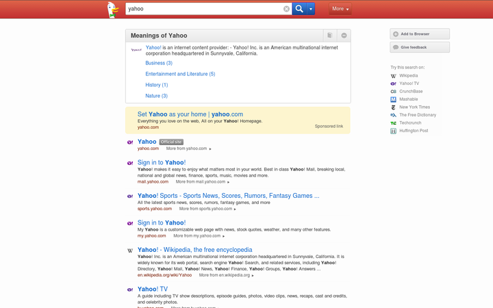The width and height of the screenshot is (493, 308).
Task: Click favicon beside Yahoo! TV result
Action: (130, 290)
